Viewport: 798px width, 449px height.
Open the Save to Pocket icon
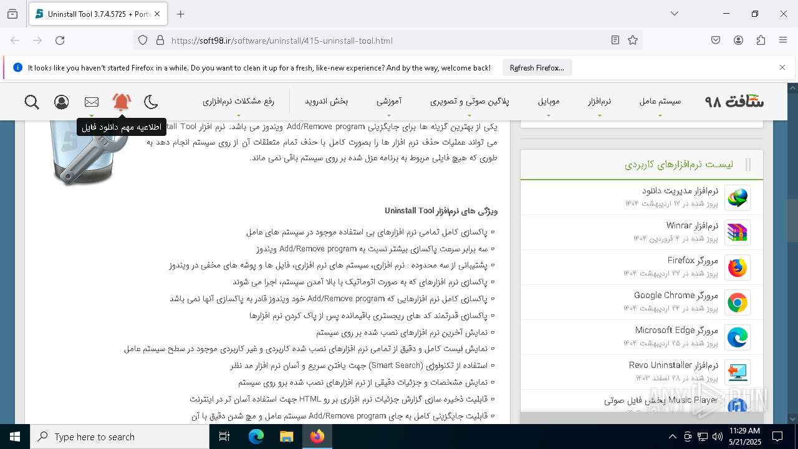716,40
